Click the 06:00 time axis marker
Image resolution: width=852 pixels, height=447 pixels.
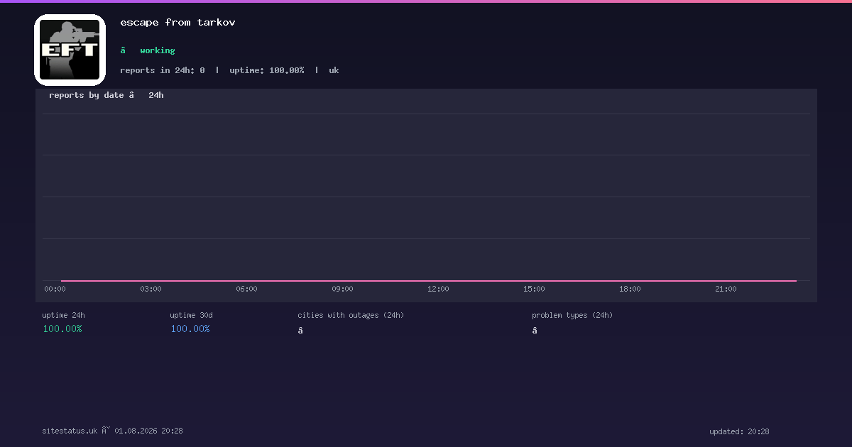(246, 289)
